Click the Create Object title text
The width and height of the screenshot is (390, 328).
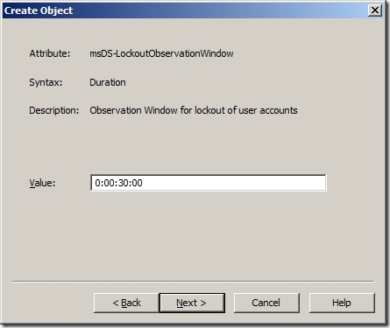[x=39, y=10]
